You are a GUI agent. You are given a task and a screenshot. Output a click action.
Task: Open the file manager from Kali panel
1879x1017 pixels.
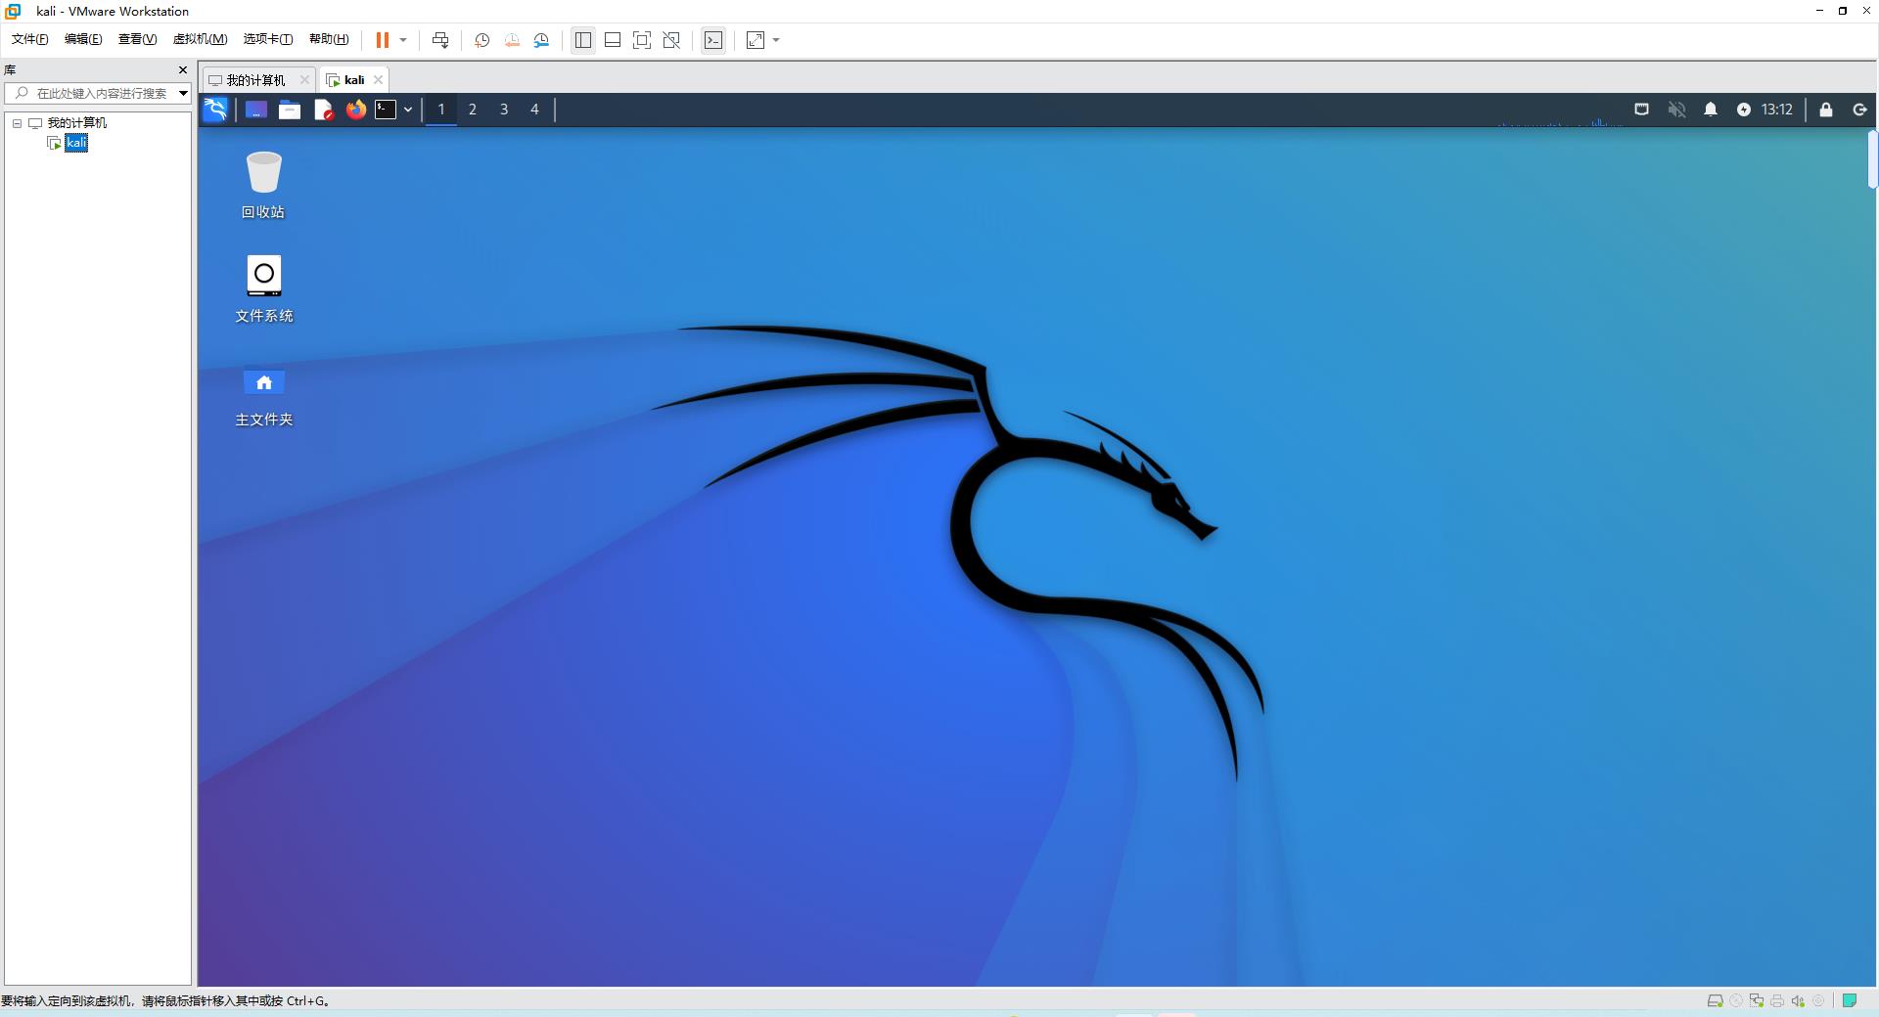[x=290, y=110]
